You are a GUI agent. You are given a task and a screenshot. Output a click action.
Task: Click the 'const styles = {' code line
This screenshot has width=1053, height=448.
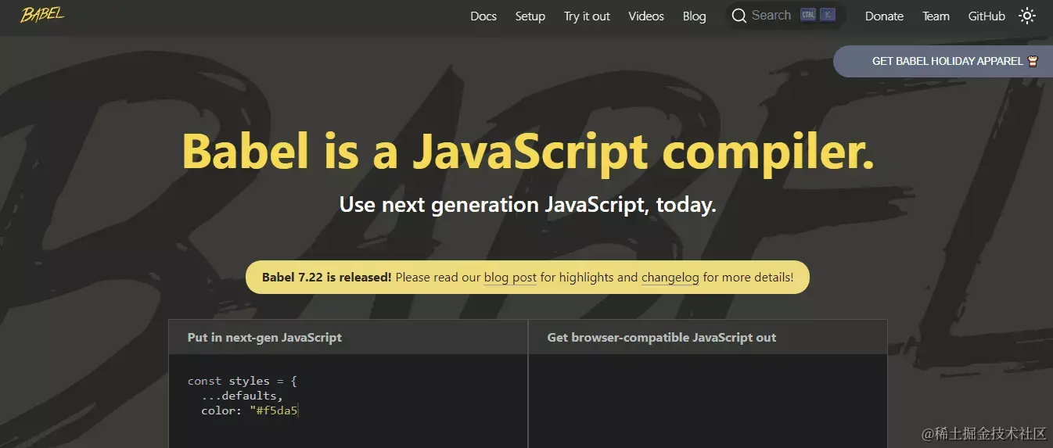243,381
